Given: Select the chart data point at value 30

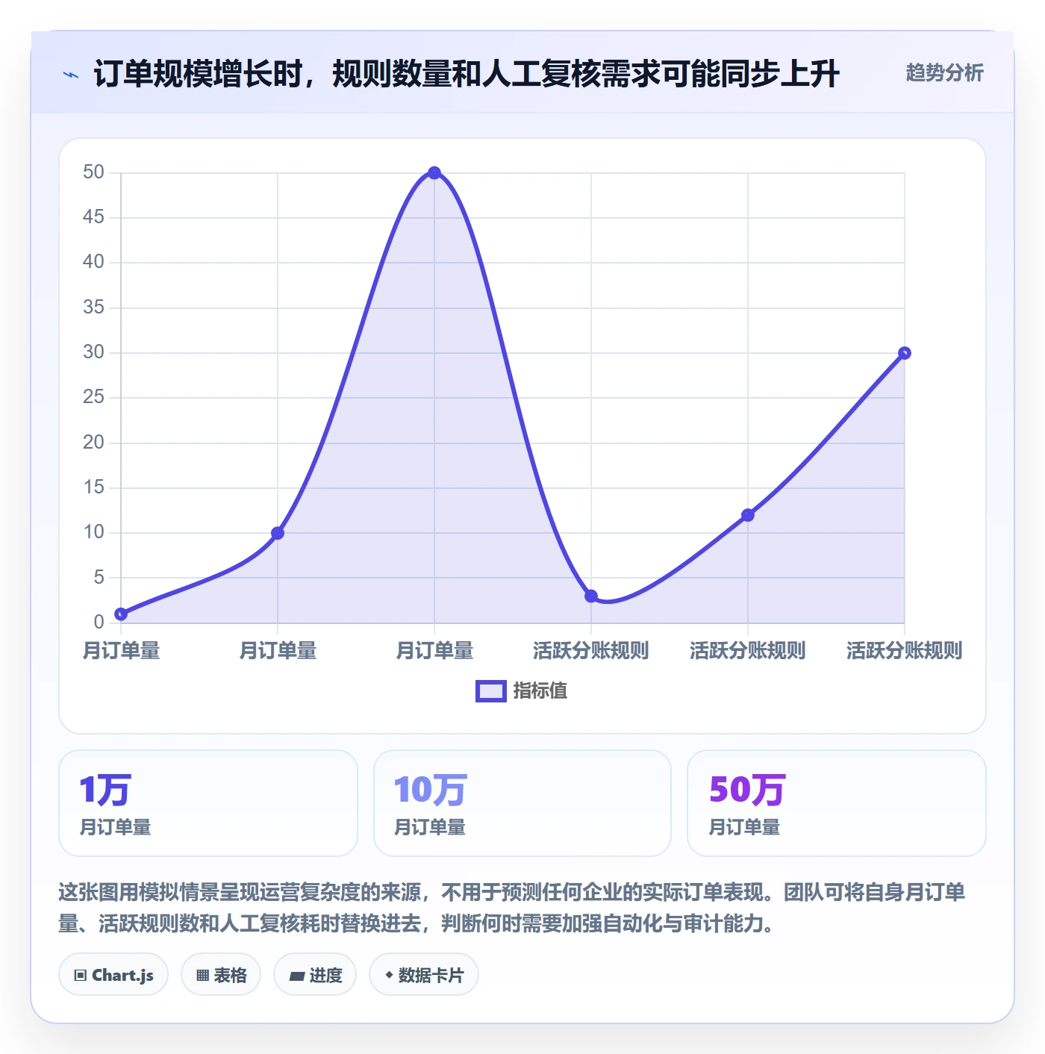Looking at the screenshot, I should (x=905, y=353).
